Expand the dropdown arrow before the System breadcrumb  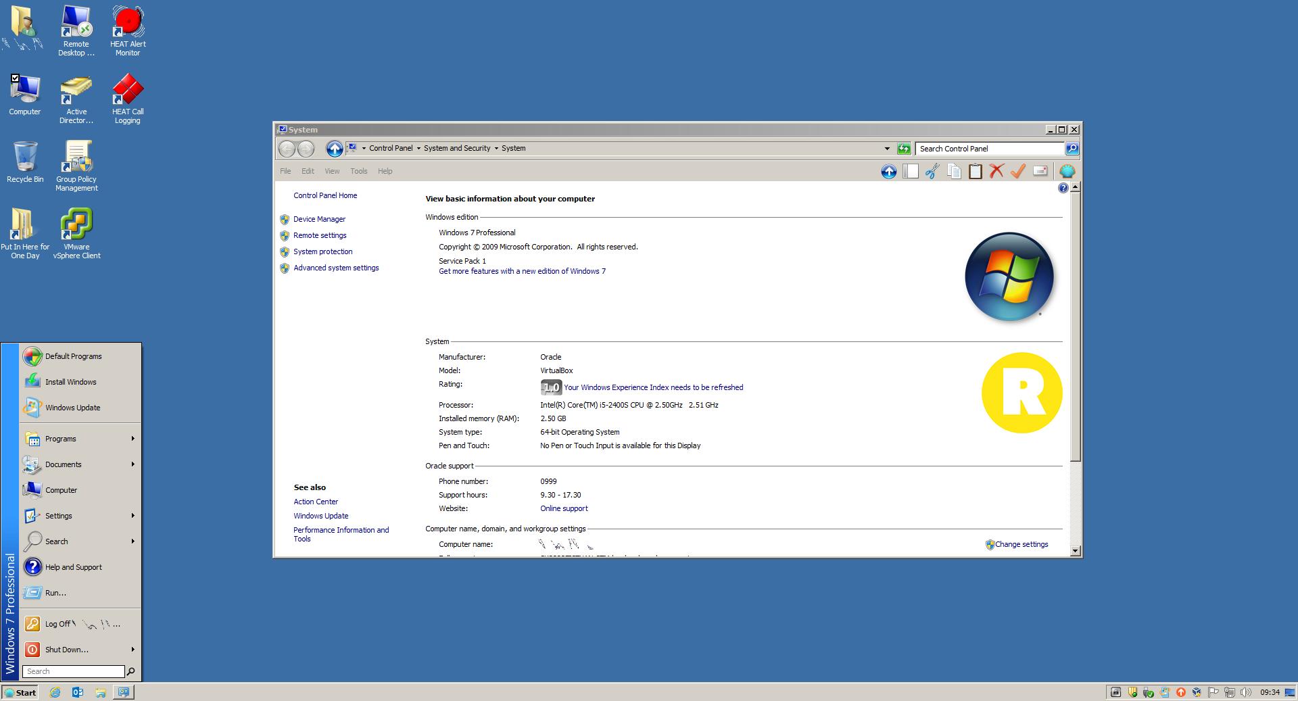(x=496, y=149)
